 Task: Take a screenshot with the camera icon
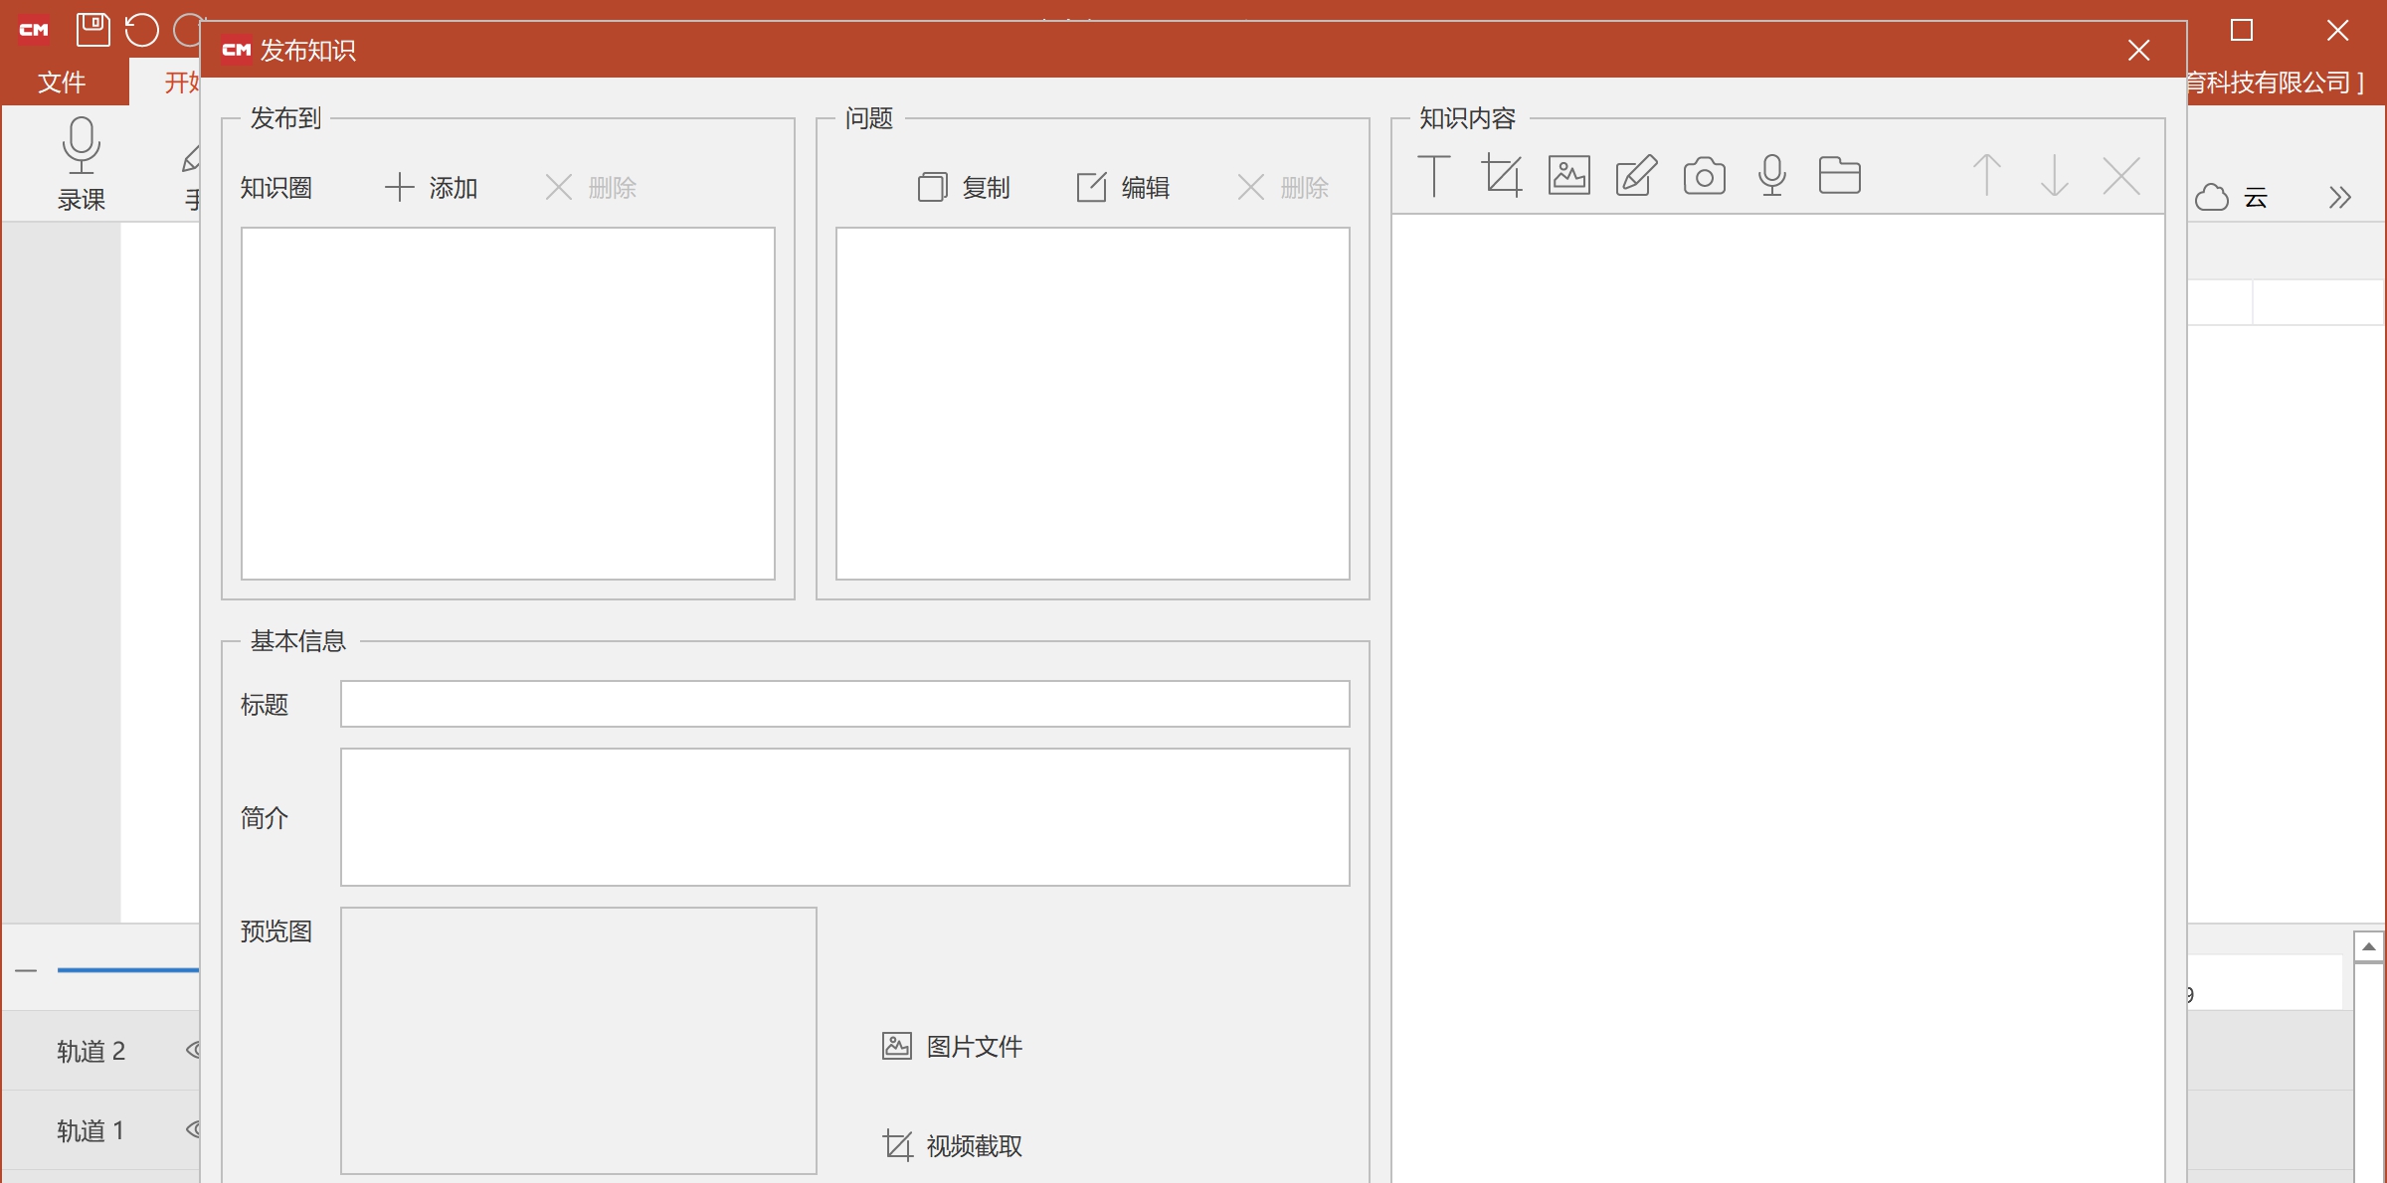pyautogui.click(x=1705, y=175)
